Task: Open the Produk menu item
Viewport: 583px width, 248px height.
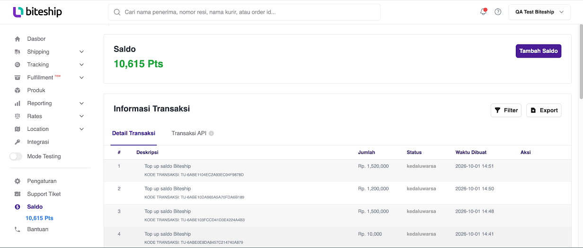Action: point(36,90)
